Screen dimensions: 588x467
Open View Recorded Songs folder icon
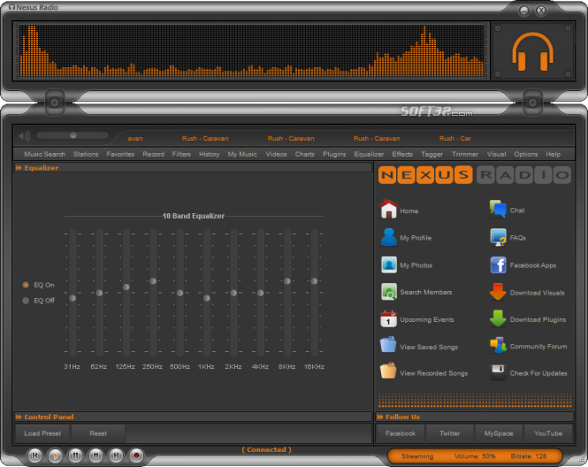[x=388, y=372]
